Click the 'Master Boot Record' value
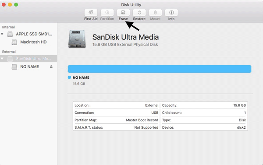The image size is (263, 165). click(x=142, y=120)
